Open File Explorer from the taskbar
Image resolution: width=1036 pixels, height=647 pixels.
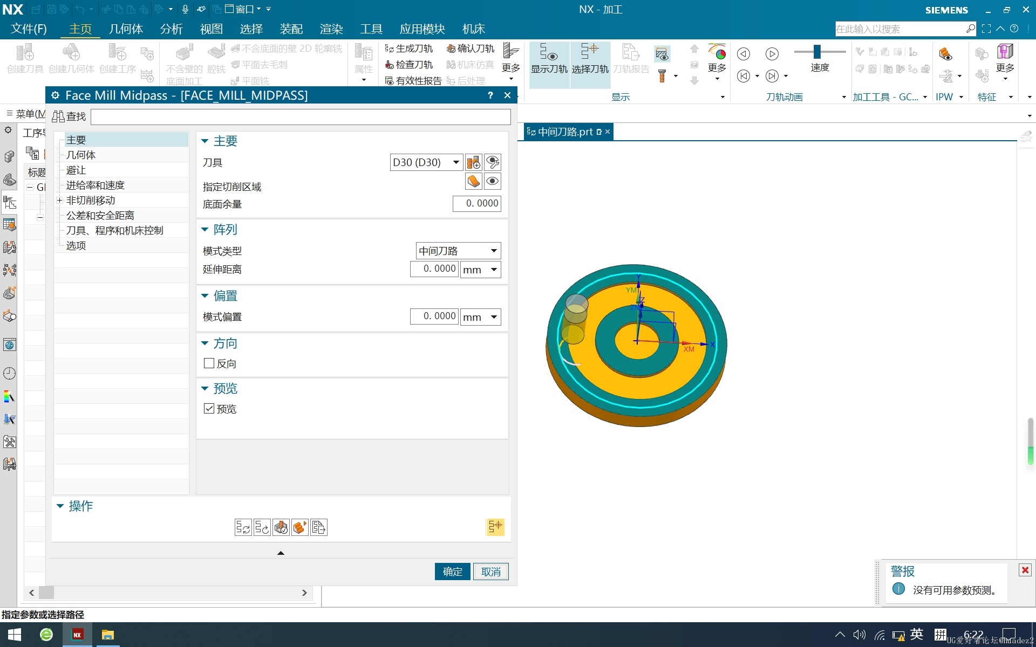107,635
